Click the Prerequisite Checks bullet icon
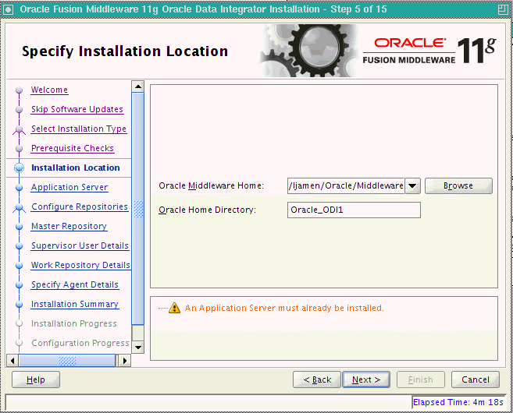The image size is (513, 413). 20,148
